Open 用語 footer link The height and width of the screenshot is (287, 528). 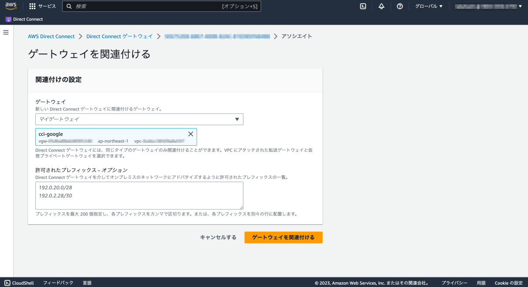[481, 283]
